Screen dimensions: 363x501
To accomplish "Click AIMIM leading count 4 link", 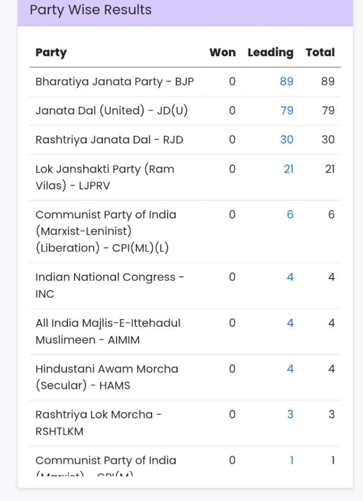I will click(x=290, y=323).
